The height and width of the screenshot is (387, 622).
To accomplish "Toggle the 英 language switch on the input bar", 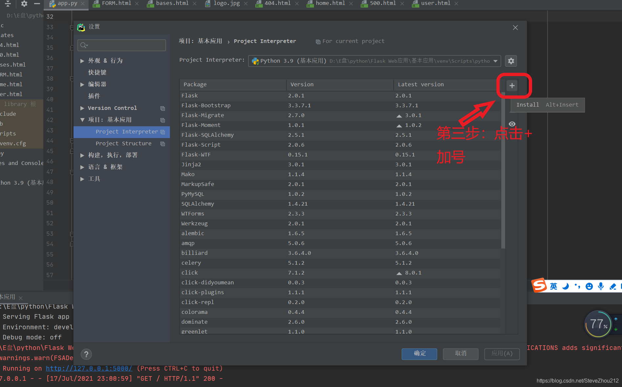I will click(553, 286).
